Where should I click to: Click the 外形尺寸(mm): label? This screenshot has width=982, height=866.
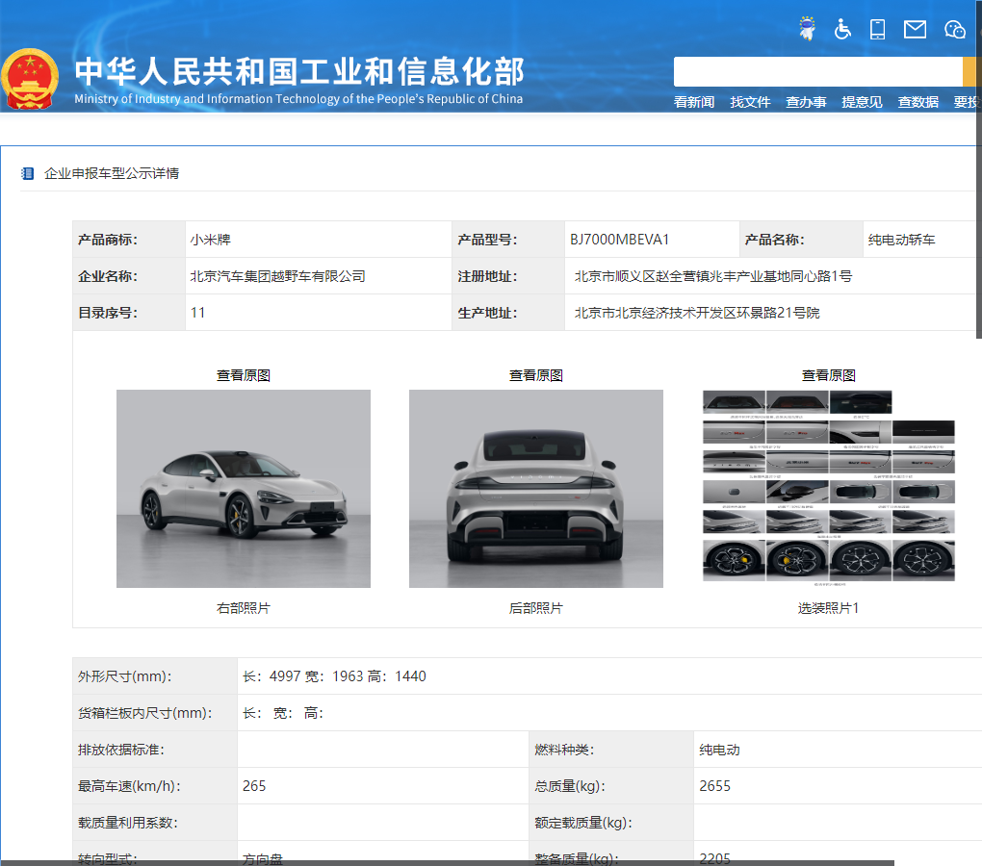pyautogui.click(x=124, y=676)
